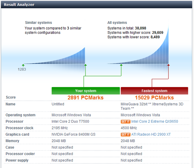Screen dimensions: 194x168
Task: Click the Case row label
Action: point(10,147)
